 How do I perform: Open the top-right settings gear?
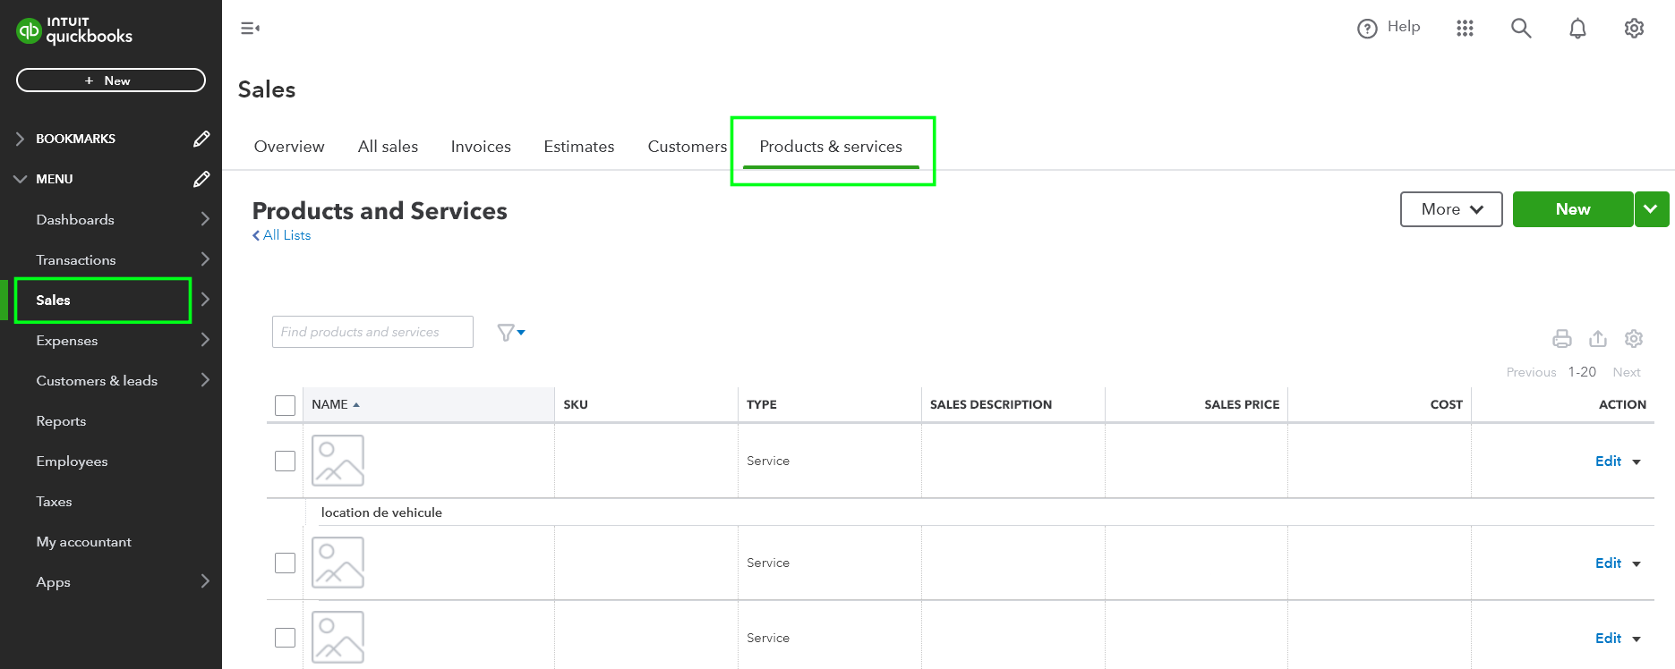tap(1634, 29)
